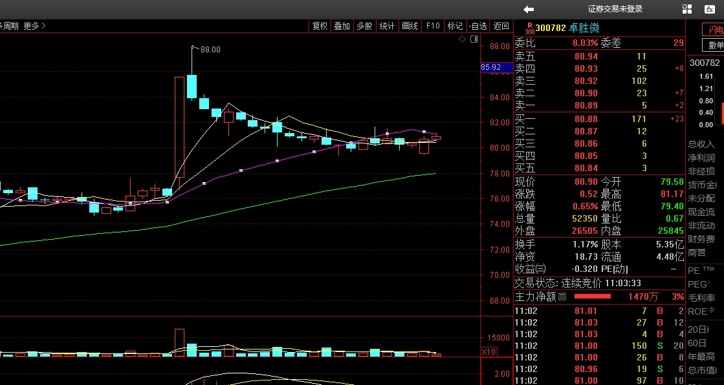Click the X10 volume scale label
This screenshot has width=724, height=385.
(488, 352)
